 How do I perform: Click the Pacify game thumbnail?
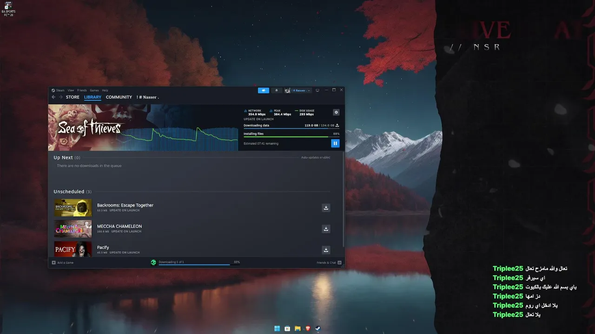[x=73, y=249]
